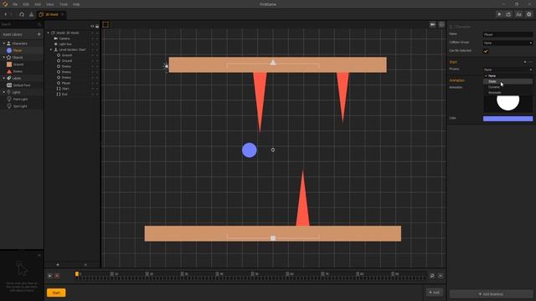Image resolution: width=536 pixels, height=301 pixels.
Task: Click the app logo icon
Action: [x=5, y=4]
